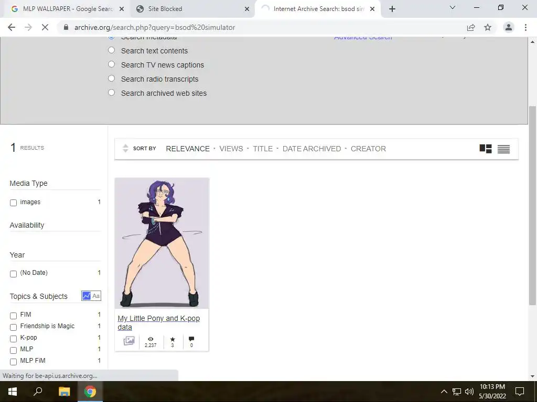Show topics alphabetically with Aa icon

pos(96,296)
